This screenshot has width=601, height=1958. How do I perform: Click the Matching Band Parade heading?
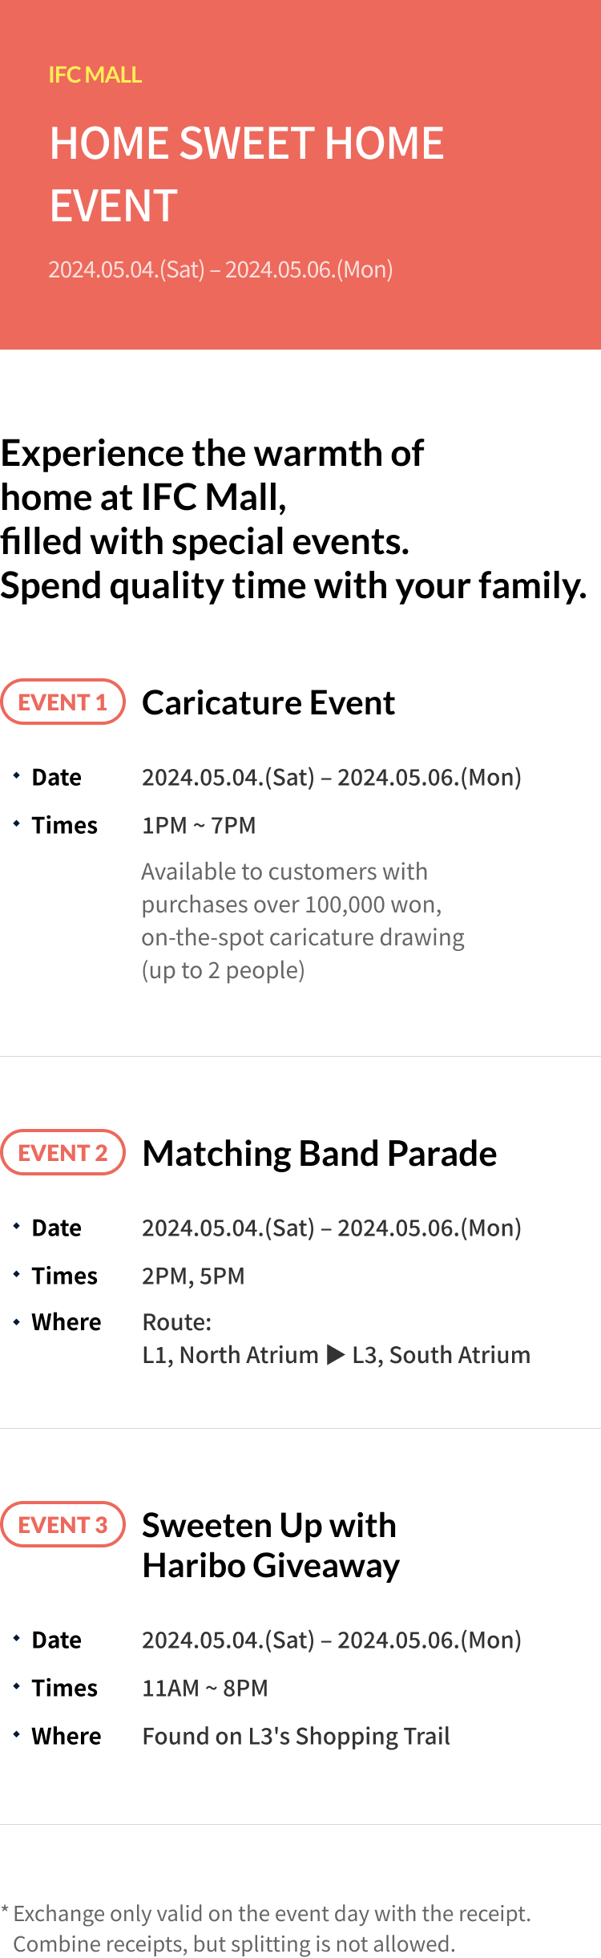pos(320,1154)
